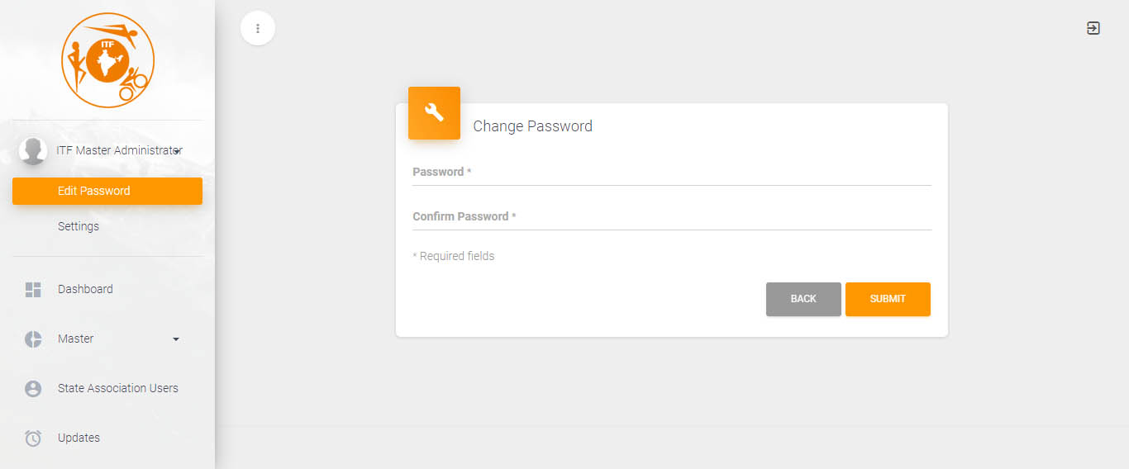Click the orange wrench icon on card
Image resolution: width=1129 pixels, height=469 pixels.
[x=434, y=112]
